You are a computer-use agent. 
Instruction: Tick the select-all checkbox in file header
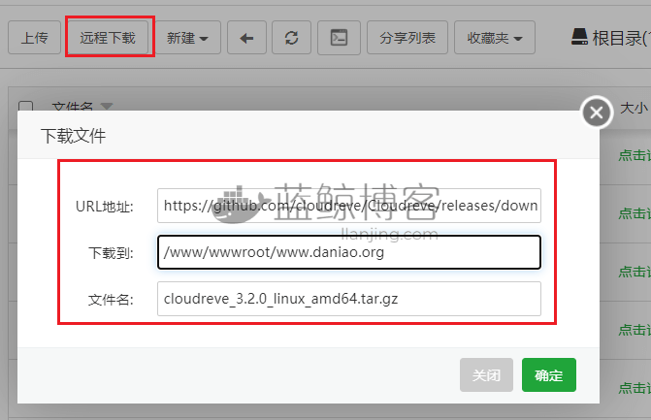[x=26, y=107]
